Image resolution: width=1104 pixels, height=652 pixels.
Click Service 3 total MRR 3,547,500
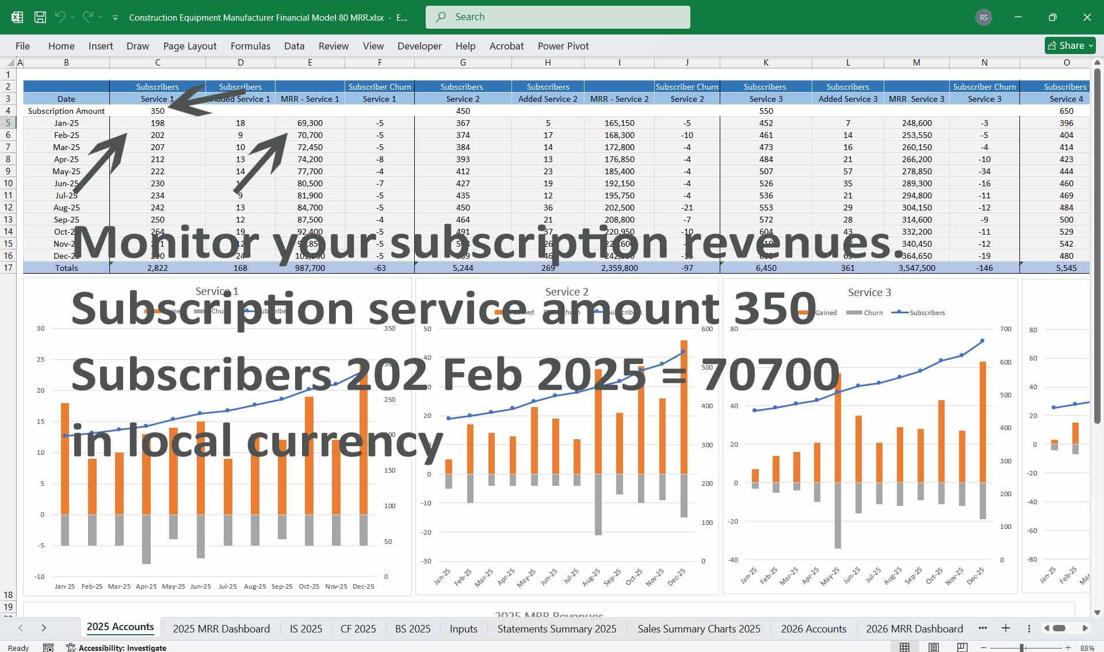coord(916,267)
